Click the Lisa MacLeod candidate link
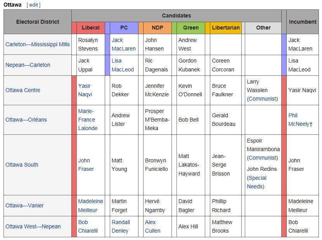 (x=123, y=65)
